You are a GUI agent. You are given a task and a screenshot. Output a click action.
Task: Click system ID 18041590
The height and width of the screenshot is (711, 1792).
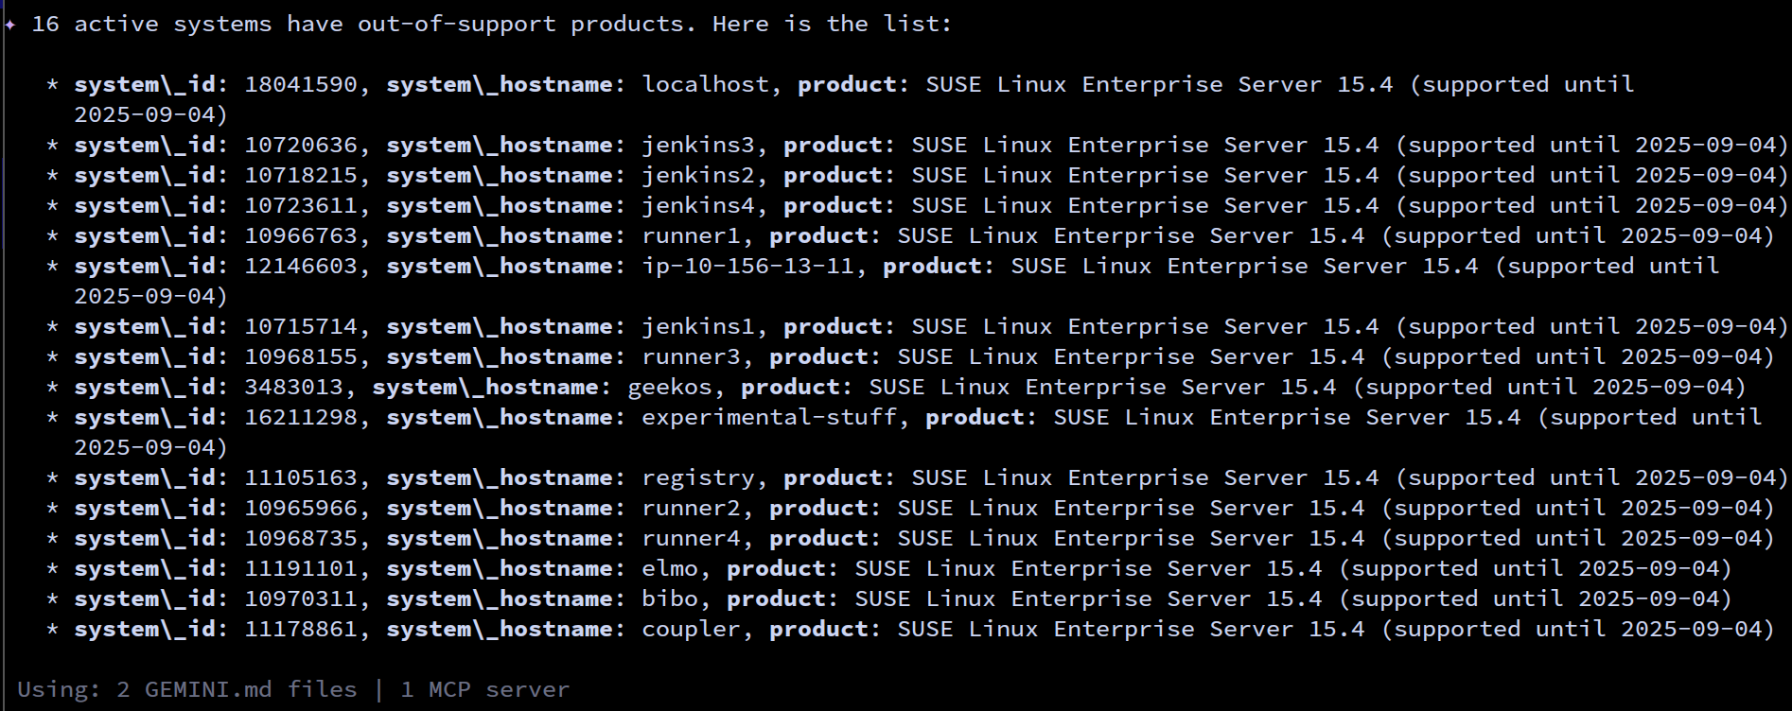pos(301,84)
